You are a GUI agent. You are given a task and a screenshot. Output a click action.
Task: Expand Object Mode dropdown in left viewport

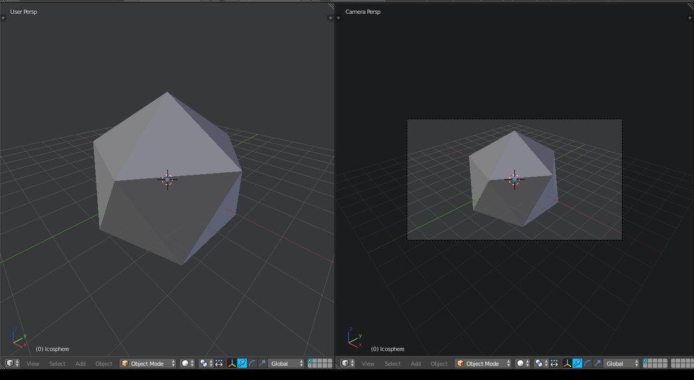click(148, 363)
